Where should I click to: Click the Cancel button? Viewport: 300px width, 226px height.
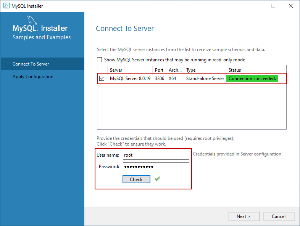coord(279,216)
